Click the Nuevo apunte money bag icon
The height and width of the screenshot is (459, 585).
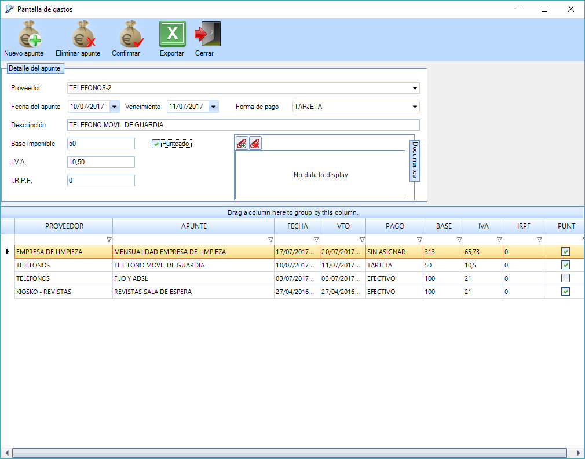click(30, 34)
